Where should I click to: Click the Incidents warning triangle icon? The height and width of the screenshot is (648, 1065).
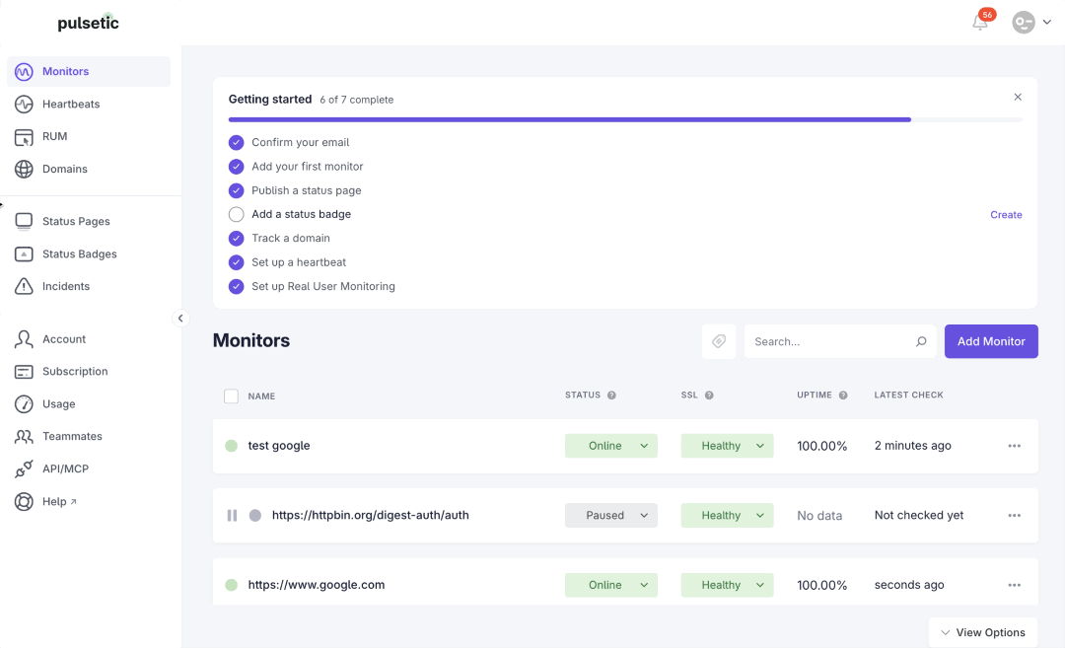tap(24, 286)
